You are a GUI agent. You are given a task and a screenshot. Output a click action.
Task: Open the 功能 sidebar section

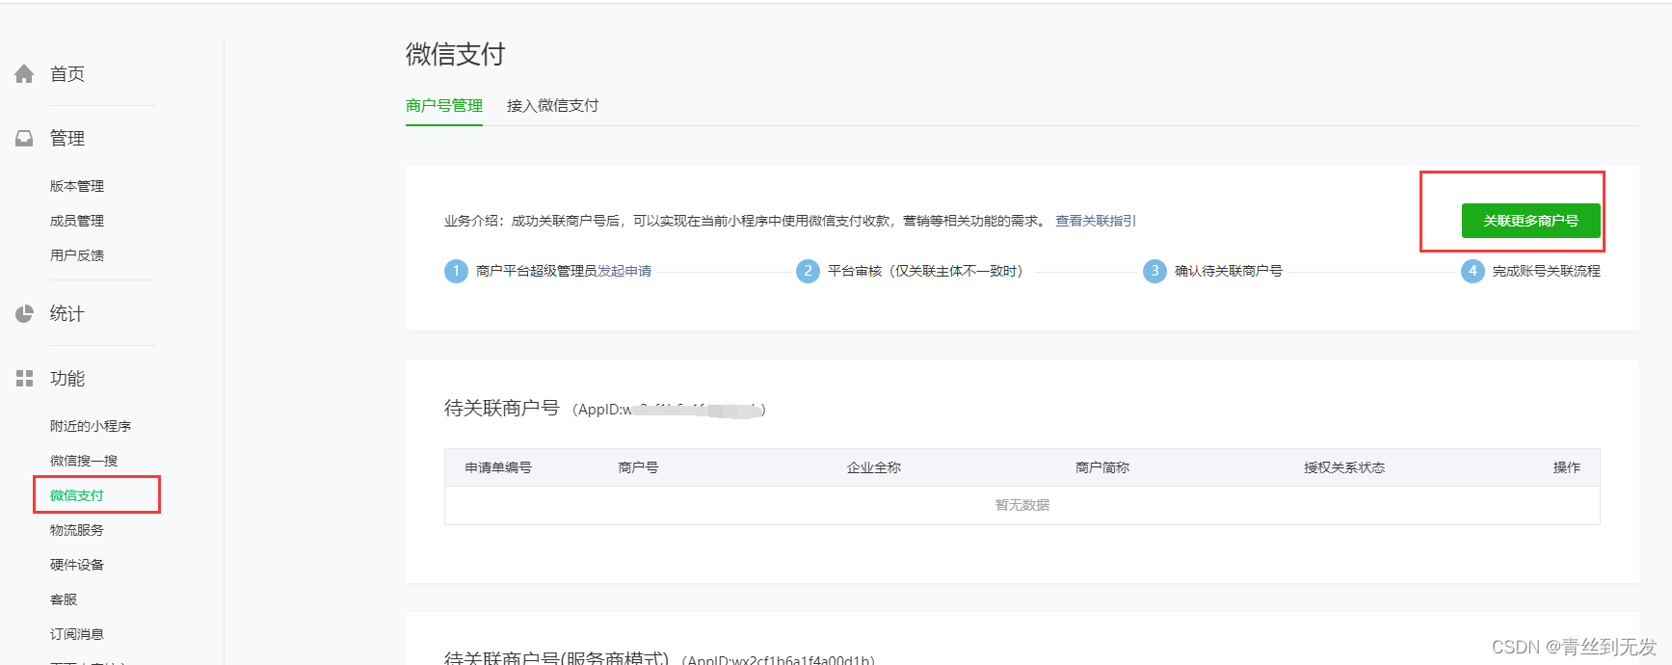(67, 379)
